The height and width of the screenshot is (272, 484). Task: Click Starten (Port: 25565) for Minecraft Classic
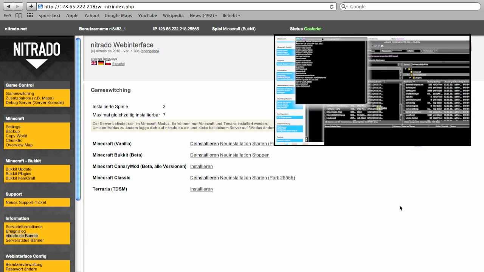tap(273, 178)
